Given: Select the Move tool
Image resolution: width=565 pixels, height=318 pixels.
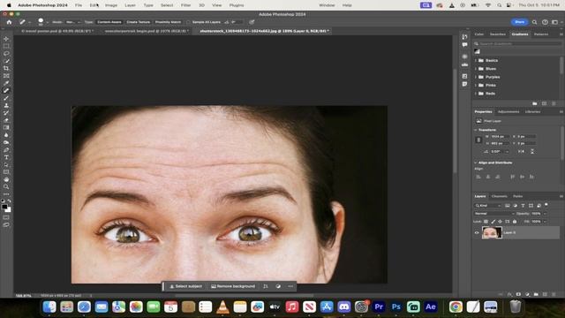Looking at the screenshot, I should click(x=6, y=39).
